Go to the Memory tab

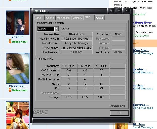tap(77, 18)
